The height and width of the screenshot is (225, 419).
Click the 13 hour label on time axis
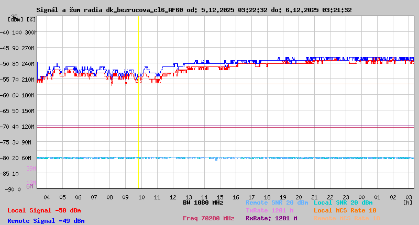pos(189,197)
